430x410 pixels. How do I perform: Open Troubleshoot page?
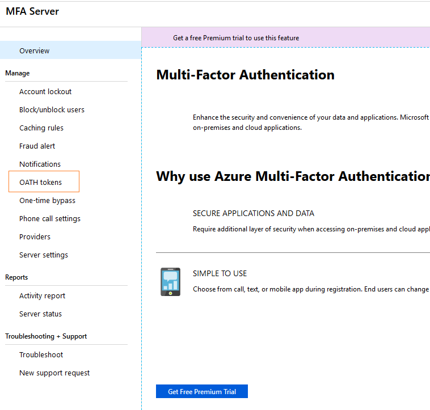(41, 354)
